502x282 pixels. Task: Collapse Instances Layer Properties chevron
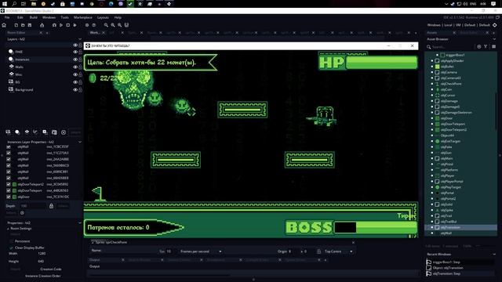pyautogui.click(x=80, y=142)
